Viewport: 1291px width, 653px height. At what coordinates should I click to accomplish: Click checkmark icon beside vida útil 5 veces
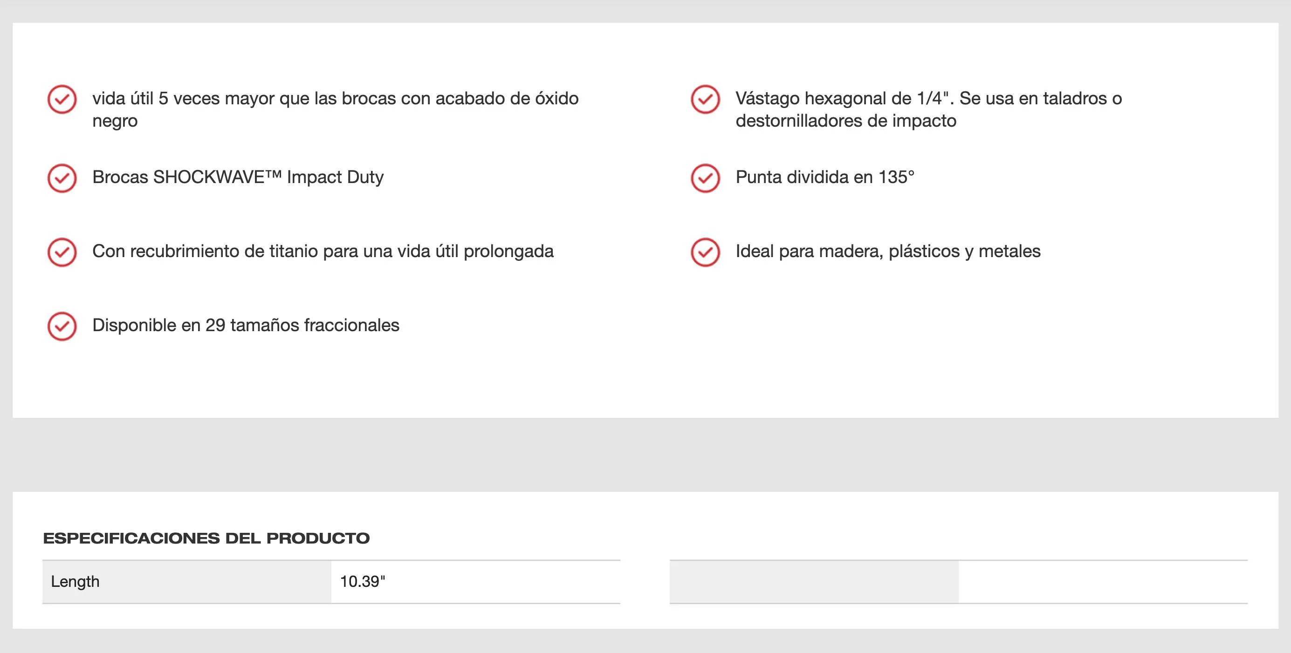62,99
